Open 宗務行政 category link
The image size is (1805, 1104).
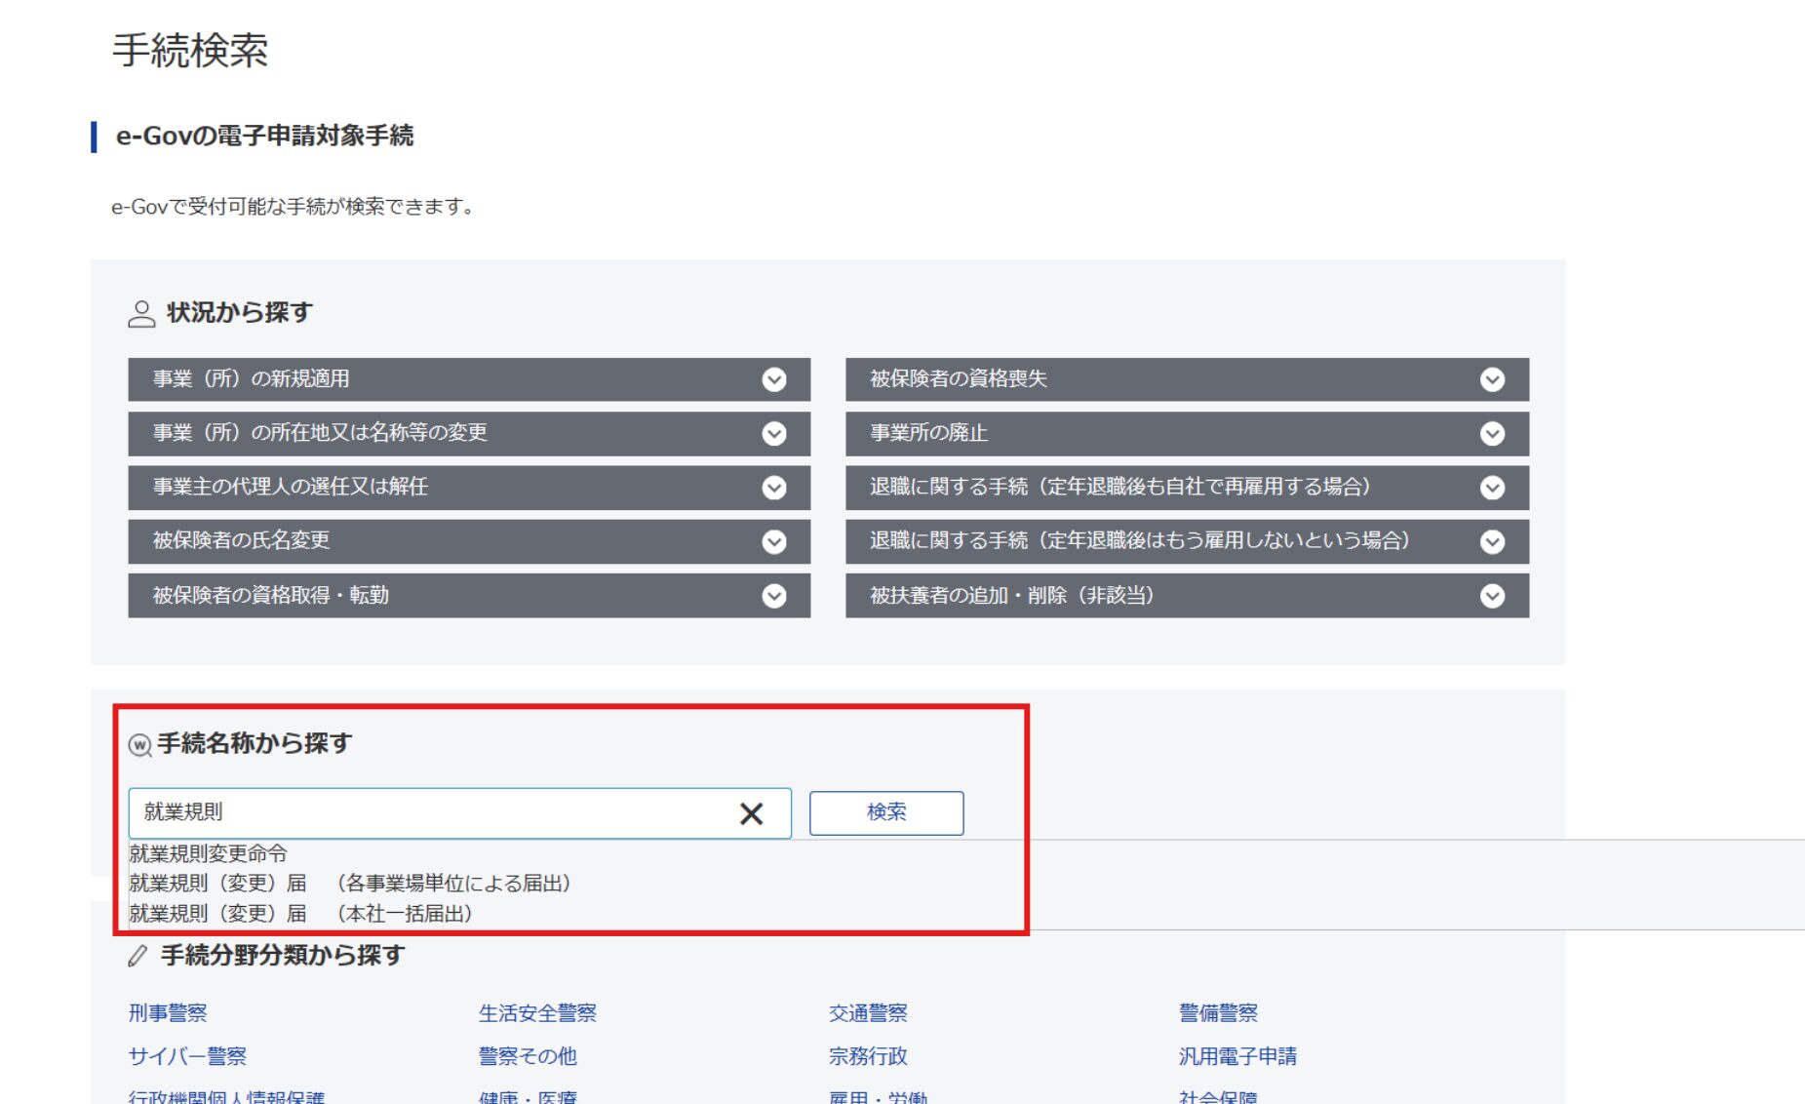point(868,1056)
